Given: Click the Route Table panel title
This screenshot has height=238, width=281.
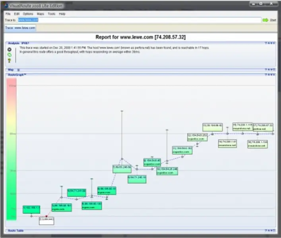Looking at the screenshot, I should [x=16, y=231].
